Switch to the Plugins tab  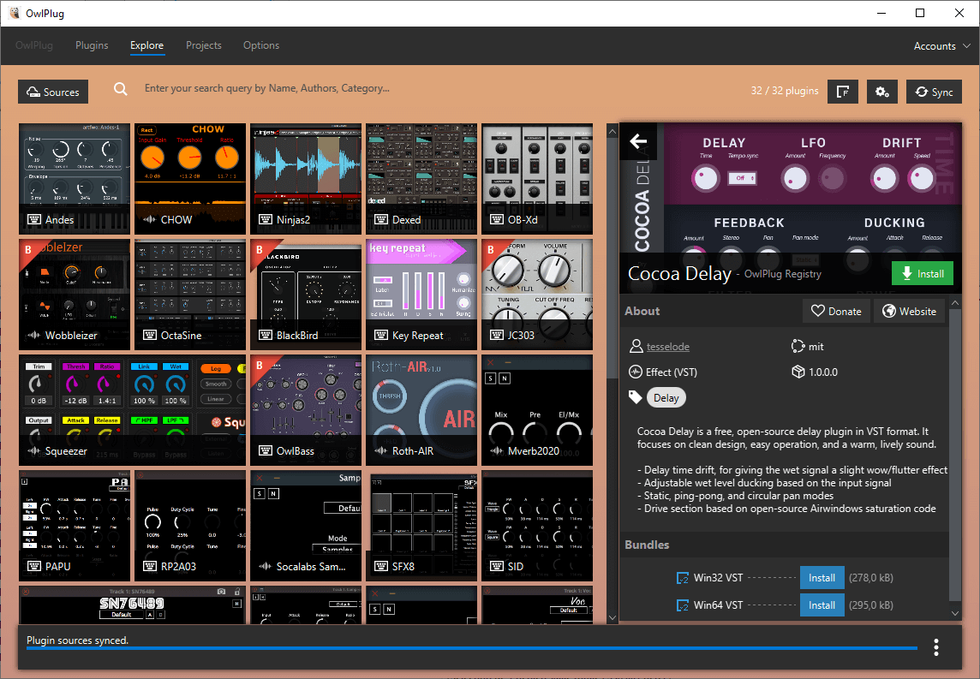[x=92, y=45]
